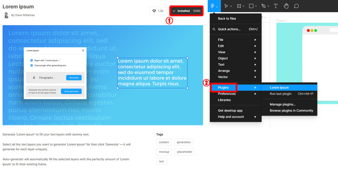Choose Browse plugins in Community
This screenshot has height=170, width=338.
coord(289,111)
